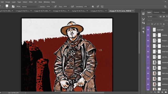Image resolution: width=168 pixels, height=94 pixels.
Task: Create new group folder icon
Action: pyautogui.click(x=166, y=92)
